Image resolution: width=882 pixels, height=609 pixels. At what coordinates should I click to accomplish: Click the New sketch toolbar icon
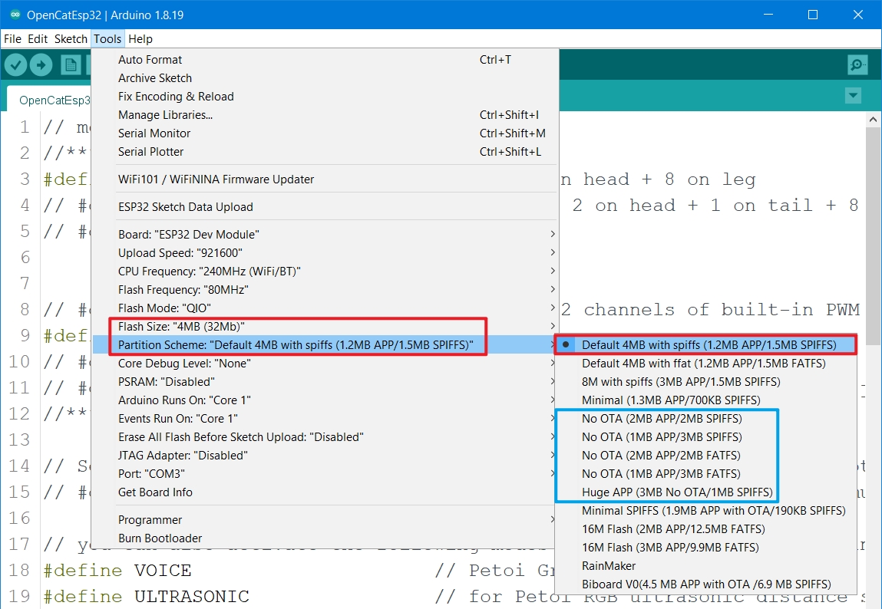pyautogui.click(x=71, y=65)
